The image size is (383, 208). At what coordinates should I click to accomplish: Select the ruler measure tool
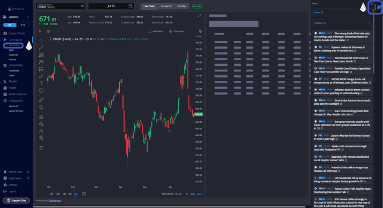point(41,100)
